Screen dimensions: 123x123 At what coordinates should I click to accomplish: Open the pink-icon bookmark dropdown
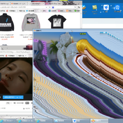(x=61, y=11)
